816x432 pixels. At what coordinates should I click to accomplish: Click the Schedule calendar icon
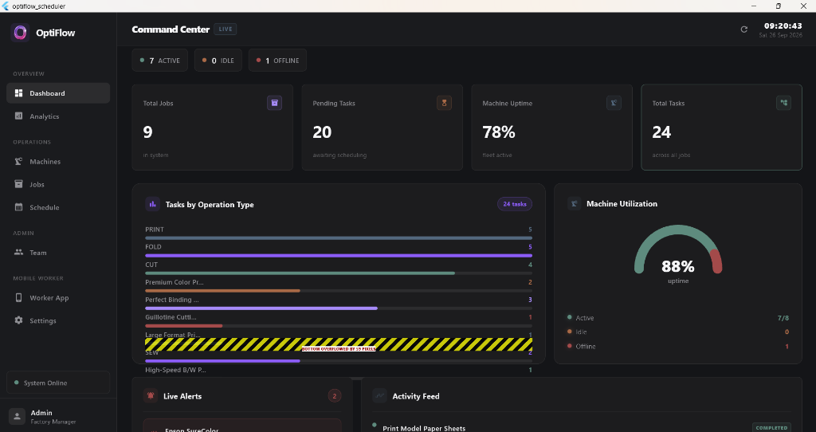(x=19, y=207)
